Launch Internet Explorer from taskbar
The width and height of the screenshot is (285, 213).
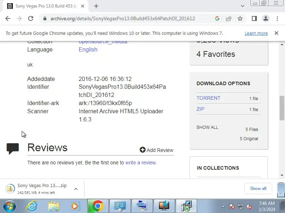32,206
